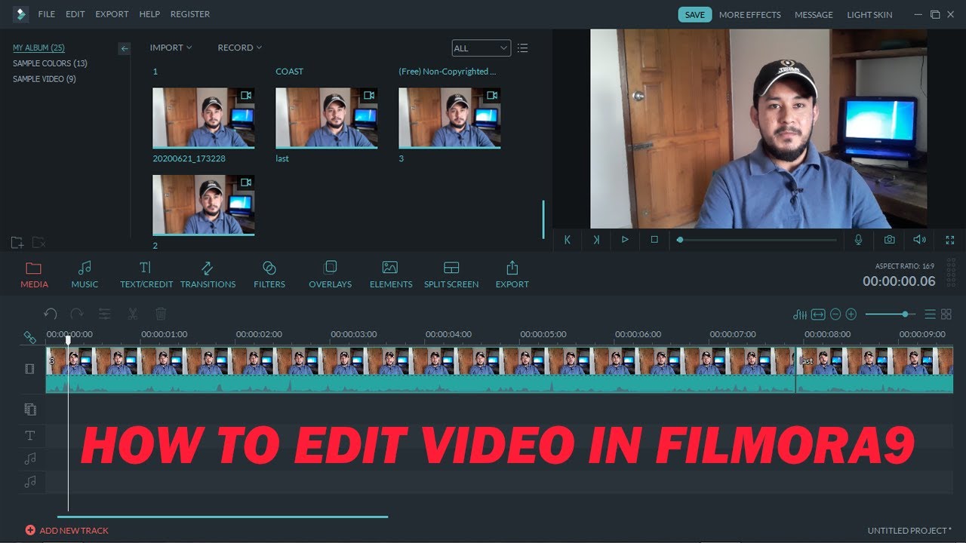966x543 pixels.
Task: Select MY ALBUM (25) folder
Action: click(38, 48)
